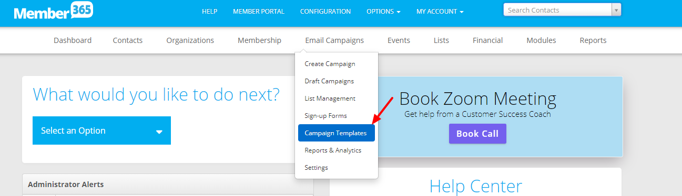The image size is (682, 196).
Task: Open the Email Campaigns menu
Action: pyautogui.click(x=334, y=40)
